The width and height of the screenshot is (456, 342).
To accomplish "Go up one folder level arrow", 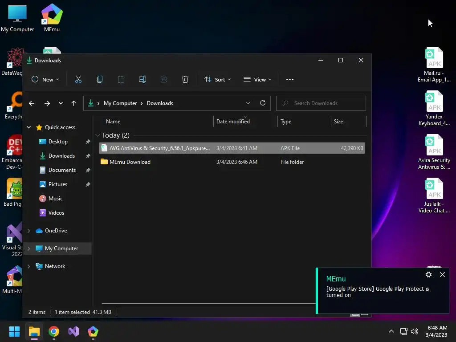I will pos(73,103).
